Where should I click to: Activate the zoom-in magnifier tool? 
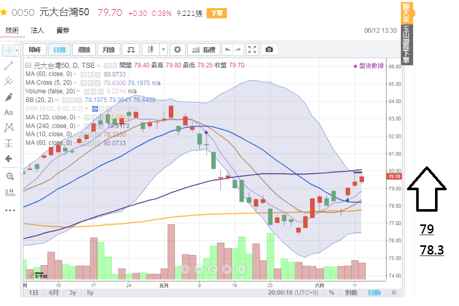pos(10,176)
